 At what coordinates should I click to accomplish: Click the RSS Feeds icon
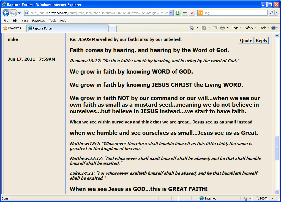[x=204, y=28]
